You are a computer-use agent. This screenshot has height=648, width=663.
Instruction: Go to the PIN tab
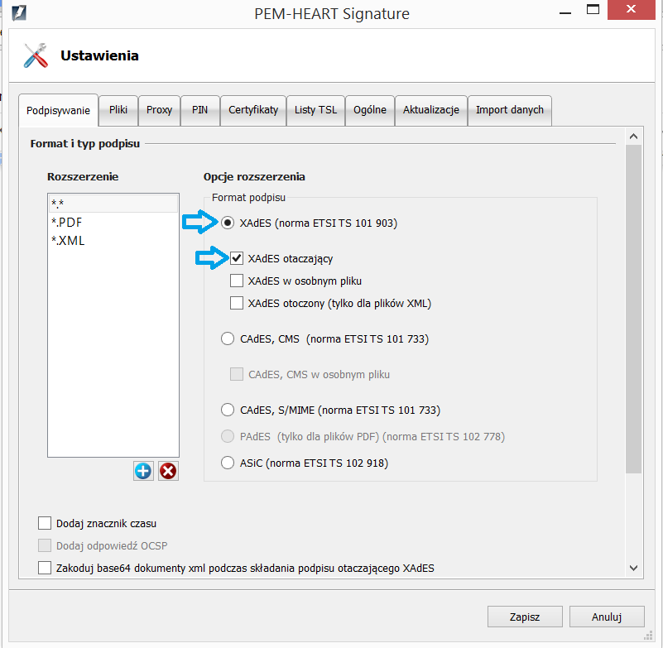click(200, 110)
